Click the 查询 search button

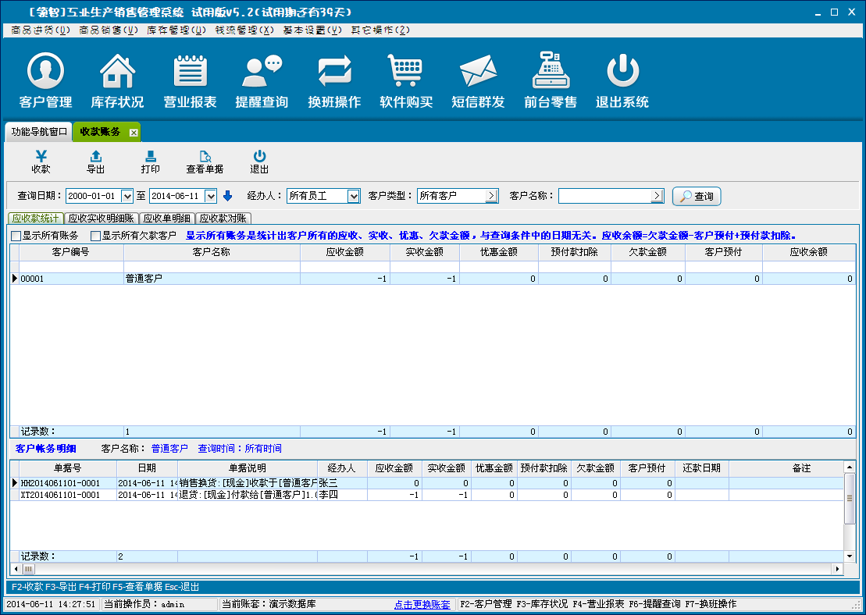tap(696, 196)
